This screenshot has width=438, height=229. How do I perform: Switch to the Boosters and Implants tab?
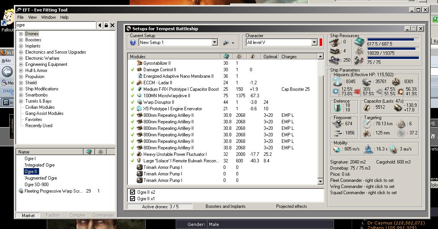tap(226, 206)
